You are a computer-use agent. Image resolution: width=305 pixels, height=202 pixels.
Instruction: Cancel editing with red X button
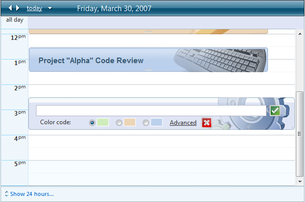pos(207,123)
